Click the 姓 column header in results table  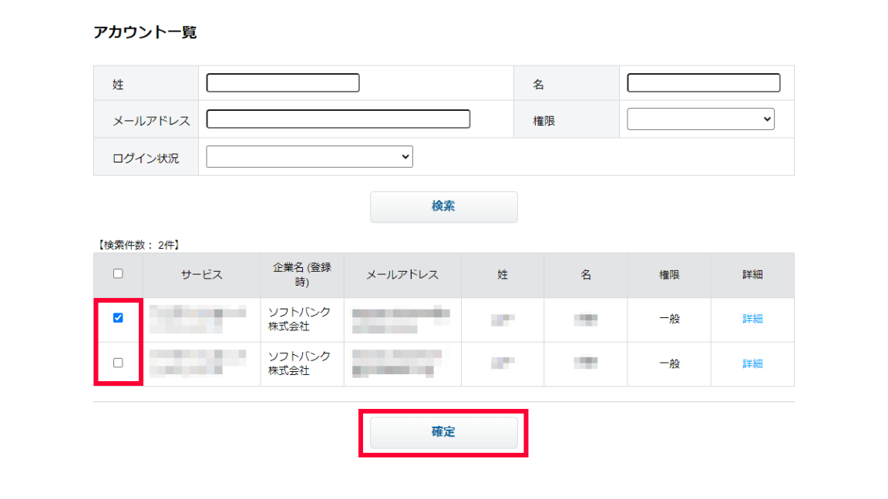click(x=503, y=275)
